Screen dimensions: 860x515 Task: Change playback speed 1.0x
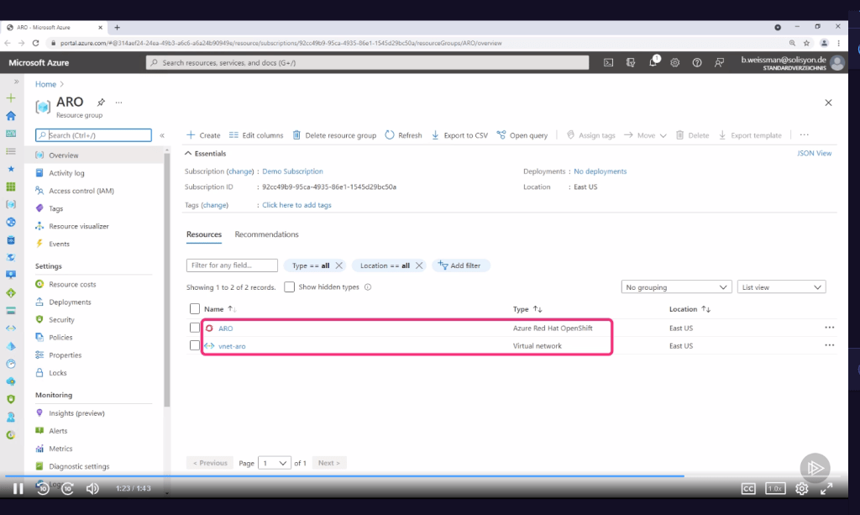(x=775, y=488)
